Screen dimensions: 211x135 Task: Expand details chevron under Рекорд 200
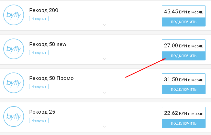(104, 25)
